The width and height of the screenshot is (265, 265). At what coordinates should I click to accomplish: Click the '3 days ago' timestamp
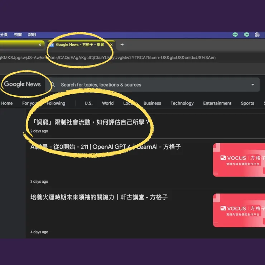[39, 182]
